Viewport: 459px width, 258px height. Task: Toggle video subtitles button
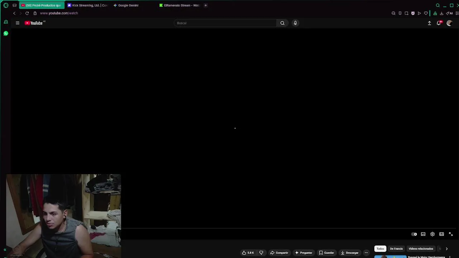[423, 234]
